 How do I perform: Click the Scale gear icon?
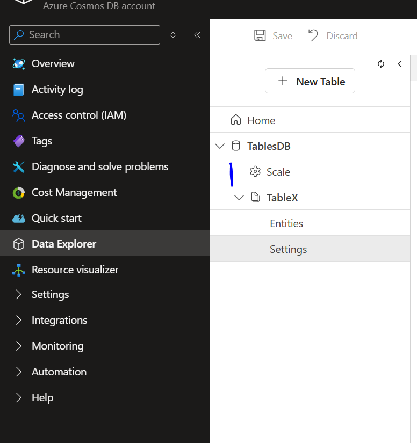tap(255, 171)
